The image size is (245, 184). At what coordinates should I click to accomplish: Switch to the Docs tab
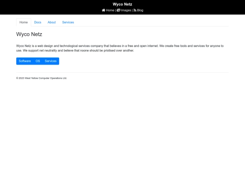(38, 22)
